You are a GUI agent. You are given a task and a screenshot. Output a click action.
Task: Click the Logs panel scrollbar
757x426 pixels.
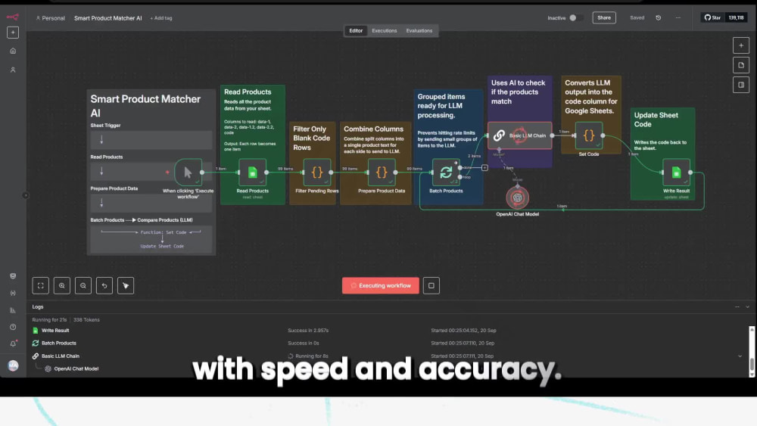point(752,351)
